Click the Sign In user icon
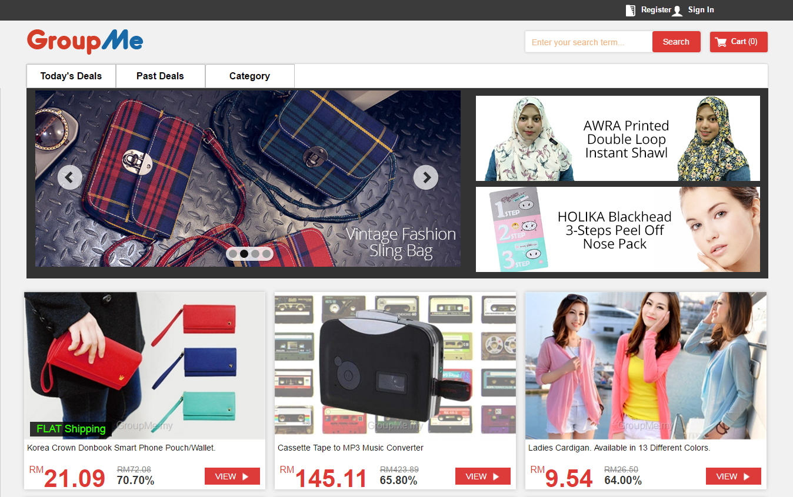This screenshot has height=497, width=793. coord(678,11)
